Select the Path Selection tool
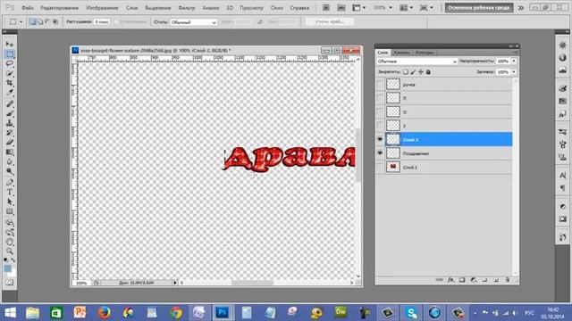Viewport: 572px width, 321px height. click(x=10, y=202)
